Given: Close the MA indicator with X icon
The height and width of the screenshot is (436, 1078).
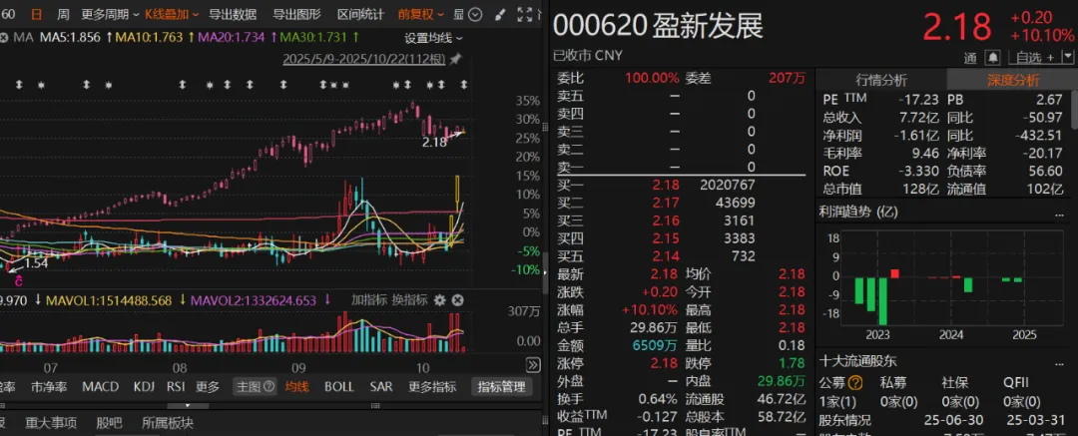Looking at the screenshot, I should 4,37.
